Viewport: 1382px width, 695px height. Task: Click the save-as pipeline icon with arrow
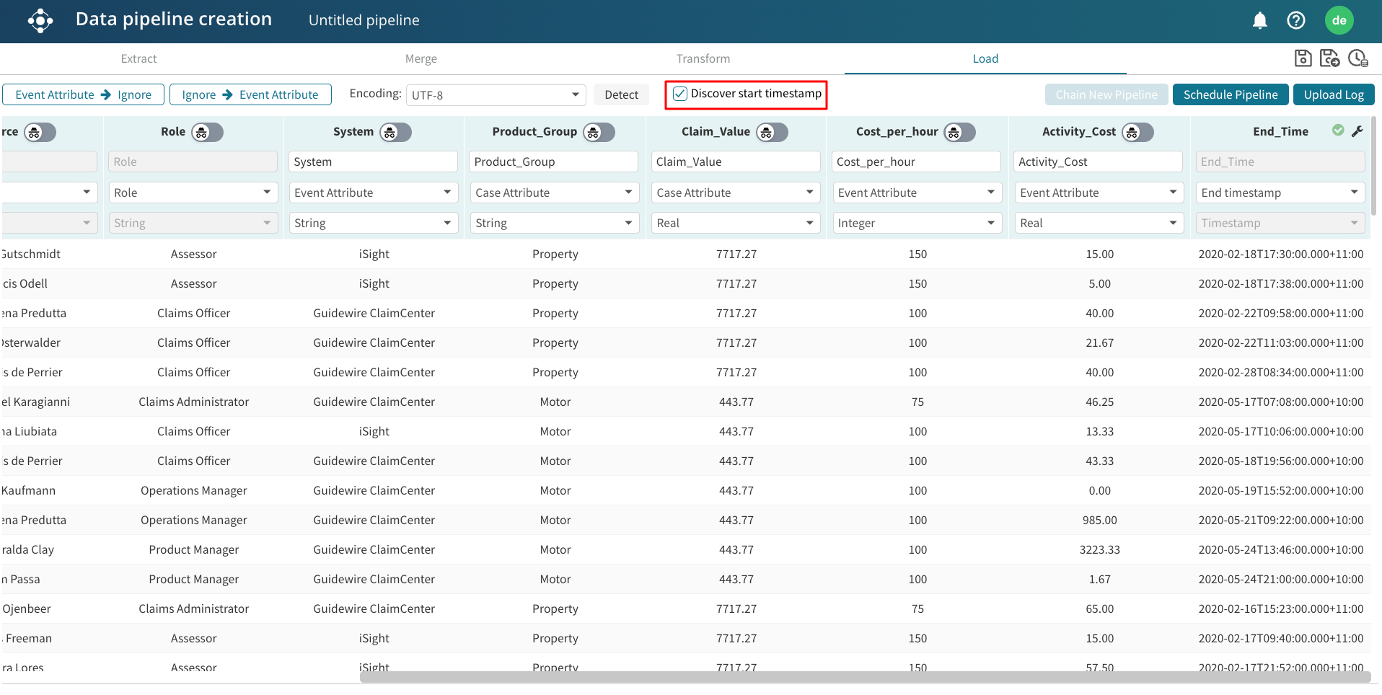[1329, 58]
